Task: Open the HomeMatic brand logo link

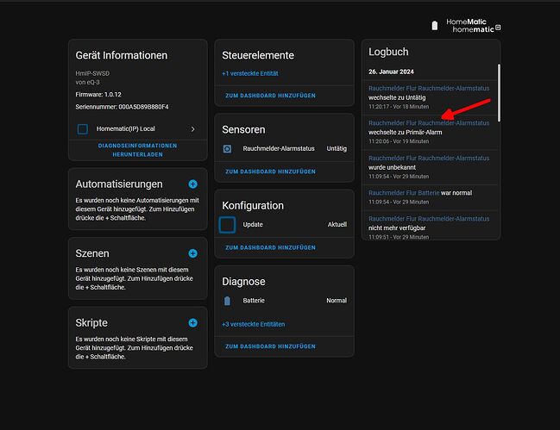Action: [473, 26]
